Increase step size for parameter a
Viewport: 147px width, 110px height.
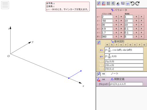[141, 17]
